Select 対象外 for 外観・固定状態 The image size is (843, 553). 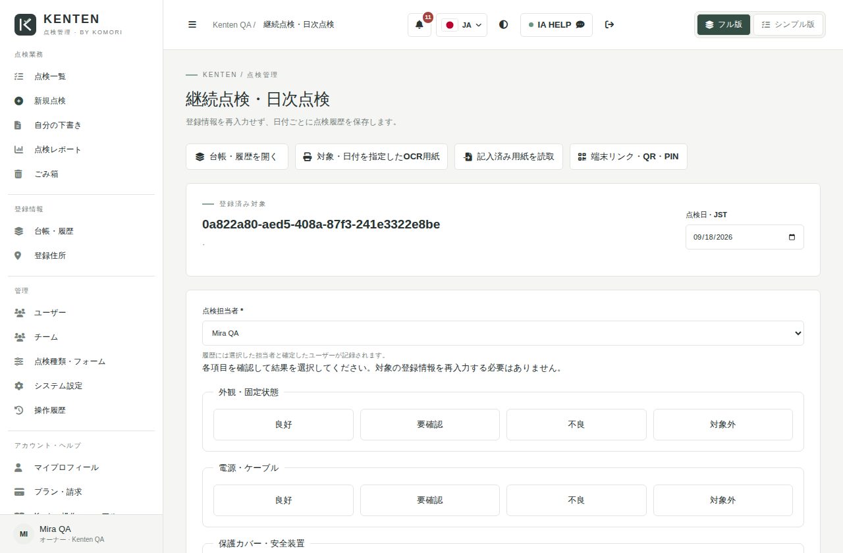click(723, 425)
